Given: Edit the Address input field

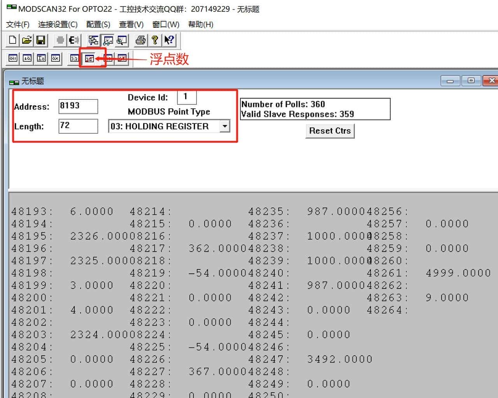Looking at the screenshot, I should coord(78,106).
